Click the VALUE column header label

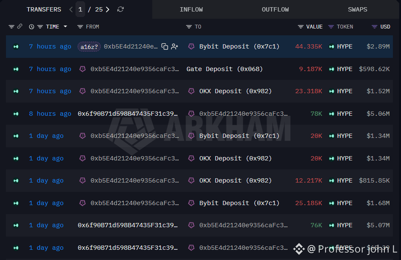314,26
